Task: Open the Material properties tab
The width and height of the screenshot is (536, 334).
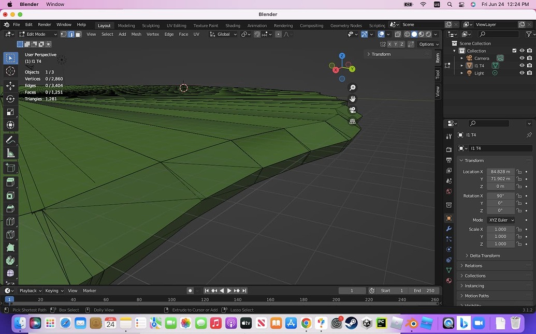Action: [x=449, y=280]
